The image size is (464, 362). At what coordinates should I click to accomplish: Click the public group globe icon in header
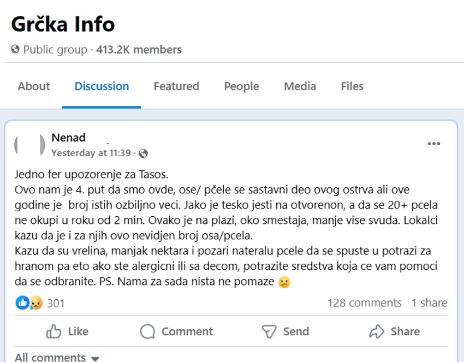[x=16, y=49]
